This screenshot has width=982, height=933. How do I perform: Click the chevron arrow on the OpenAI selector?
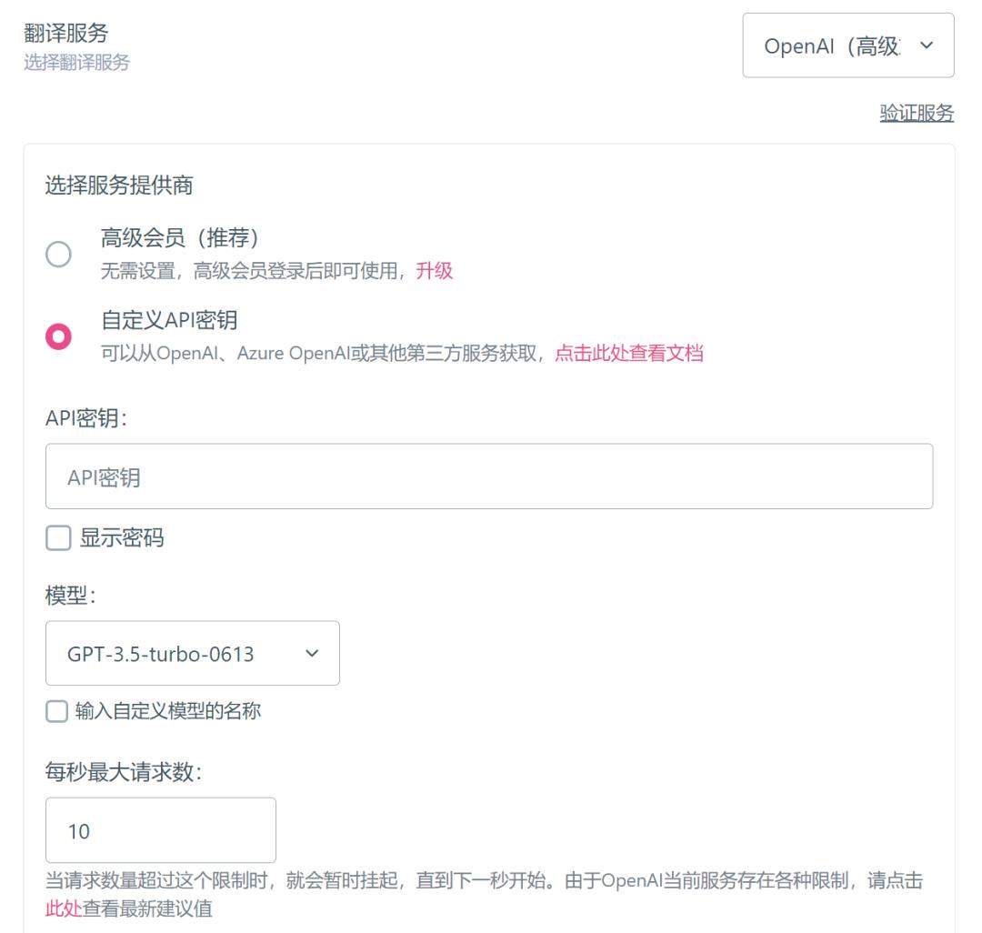tap(927, 45)
